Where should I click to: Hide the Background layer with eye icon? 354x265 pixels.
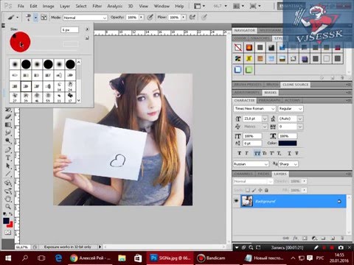click(236, 201)
